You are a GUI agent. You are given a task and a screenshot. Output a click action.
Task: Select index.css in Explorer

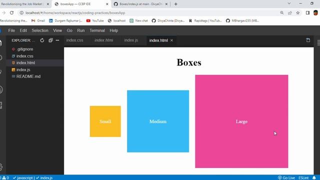[24, 56]
